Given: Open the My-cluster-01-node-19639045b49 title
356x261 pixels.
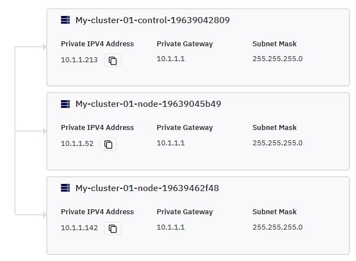Looking at the screenshot, I should point(148,104).
